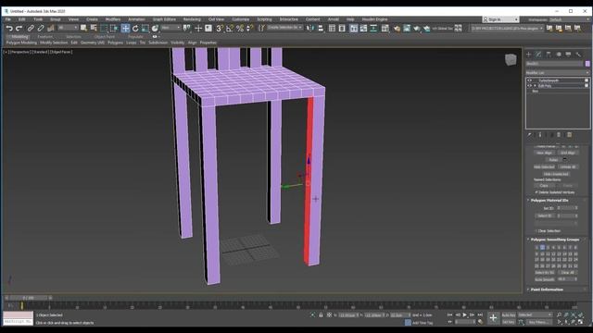This screenshot has height=333, width=593.
Task: Click the Hide Selected button
Action: pyautogui.click(x=544, y=166)
